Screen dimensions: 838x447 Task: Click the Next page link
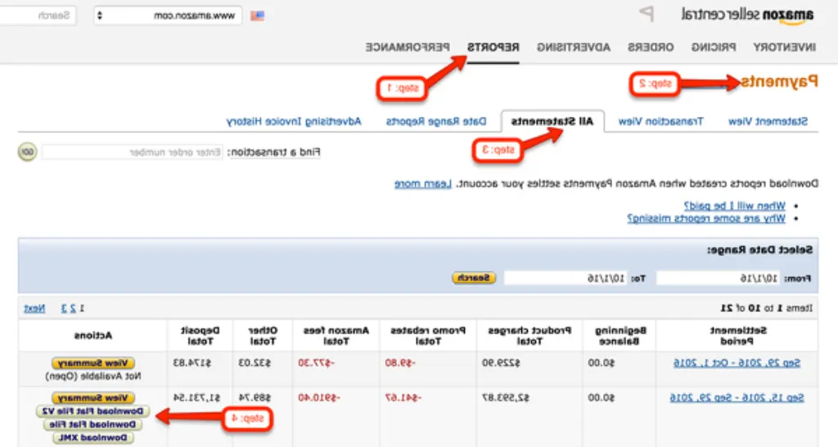[x=34, y=308]
